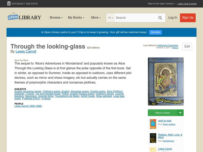Click the Sign Up button

tap(188, 18)
